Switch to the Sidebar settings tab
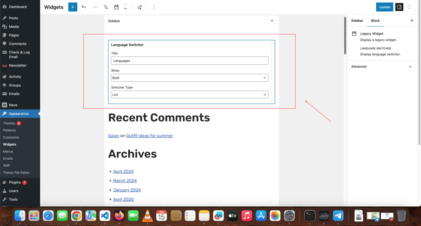The image size is (421, 226). [x=357, y=21]
